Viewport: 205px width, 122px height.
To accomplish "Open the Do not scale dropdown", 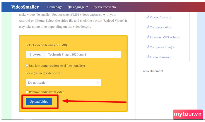I will tap(63, 82).
